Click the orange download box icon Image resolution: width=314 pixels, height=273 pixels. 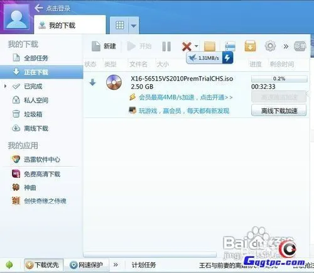(250, 46)
